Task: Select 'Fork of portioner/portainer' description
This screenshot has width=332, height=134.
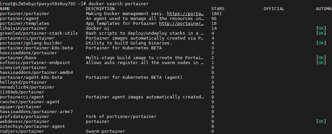Action: tap(121, 117)
